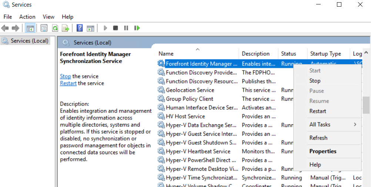The image size is (371, 187).
Task: Click the Back arrow toolbar icon
Action: (x=5, y=28)
